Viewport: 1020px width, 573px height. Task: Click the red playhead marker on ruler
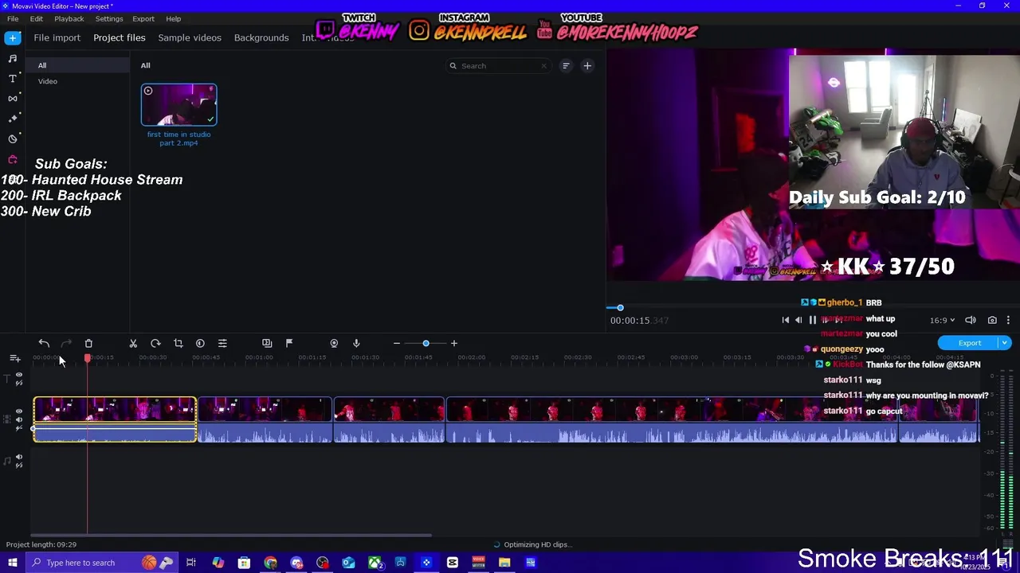tap(87, 358)
